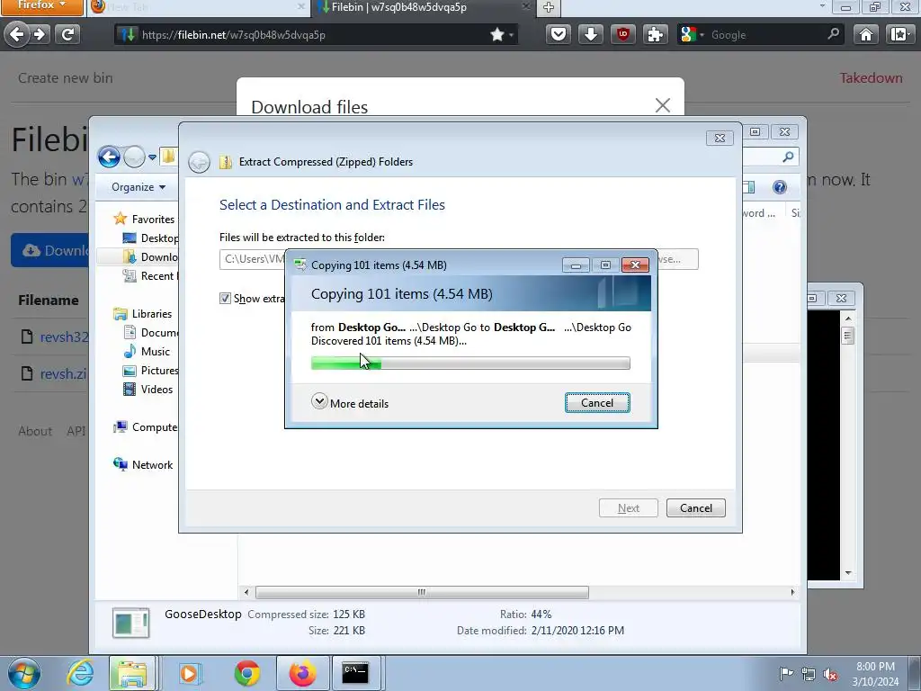Screen dimensions: 921x691
Task: Click the Takedown link
Action: click(871, 77)
